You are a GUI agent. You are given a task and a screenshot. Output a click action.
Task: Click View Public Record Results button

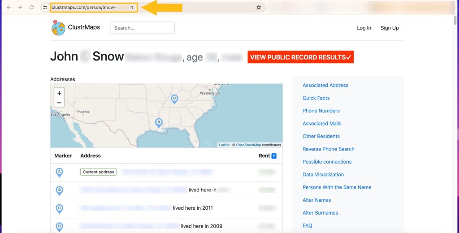click(301, 57)
